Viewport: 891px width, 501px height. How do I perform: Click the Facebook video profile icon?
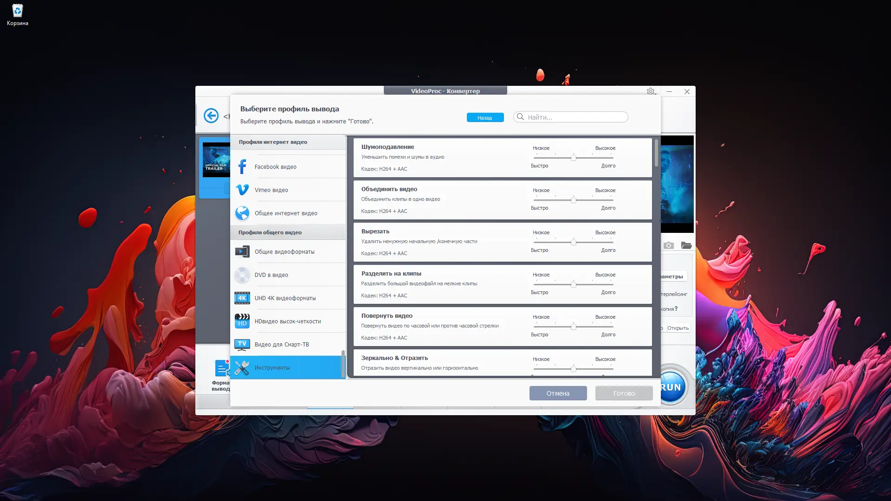[x=242, y=167]
